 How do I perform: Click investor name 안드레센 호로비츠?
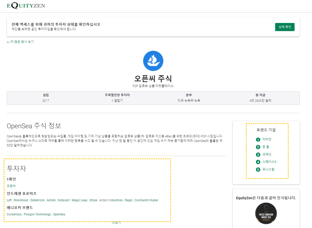tap(22, 193)
